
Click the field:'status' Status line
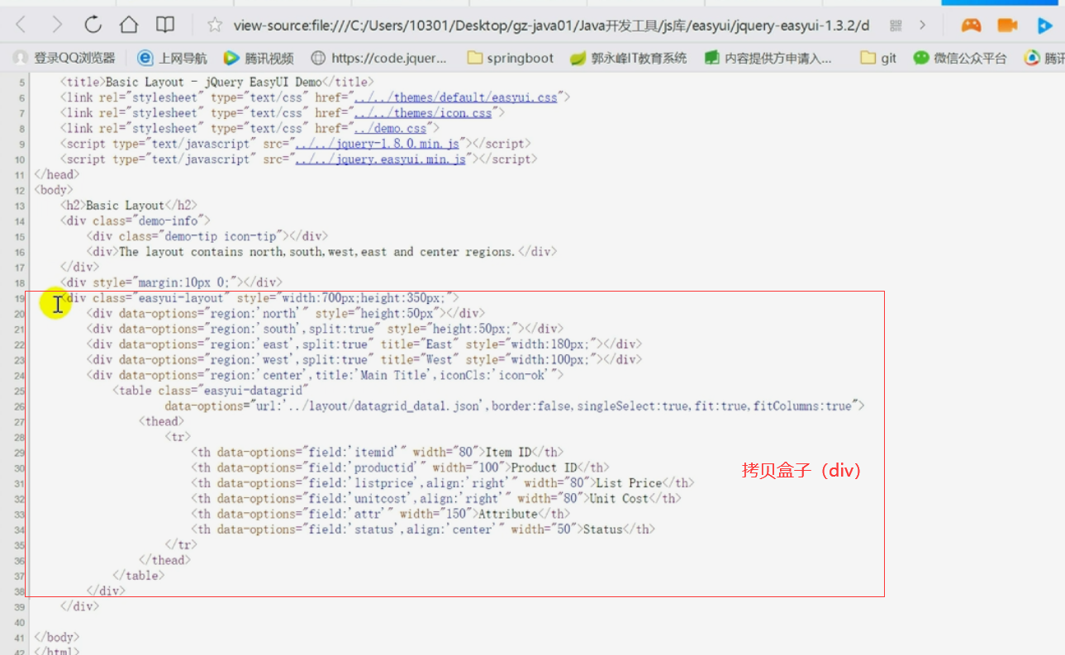coord(423,529)
